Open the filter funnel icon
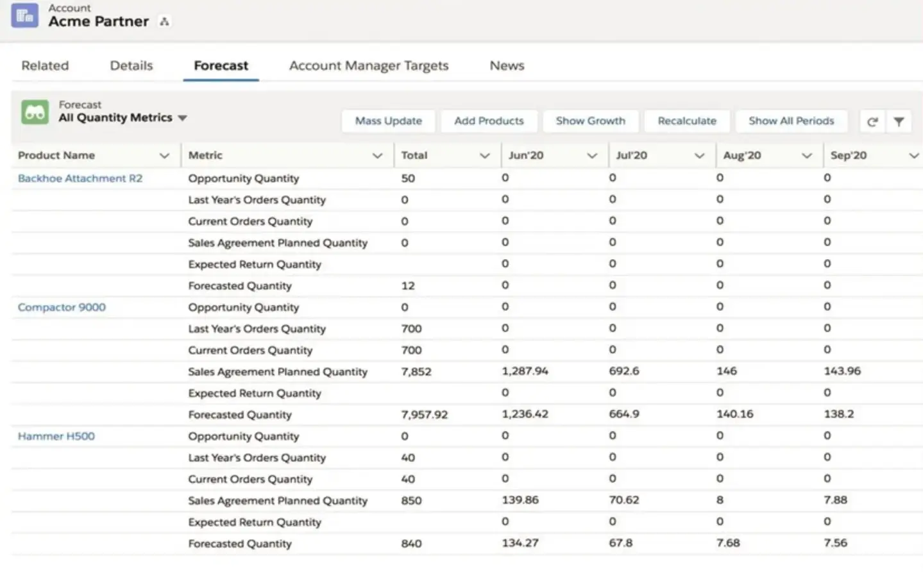The width and height of the screenshot is (923, 572). [x=899, y=121]
